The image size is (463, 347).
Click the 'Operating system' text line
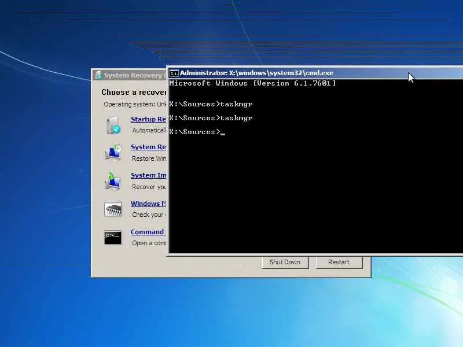pos(135,105)
